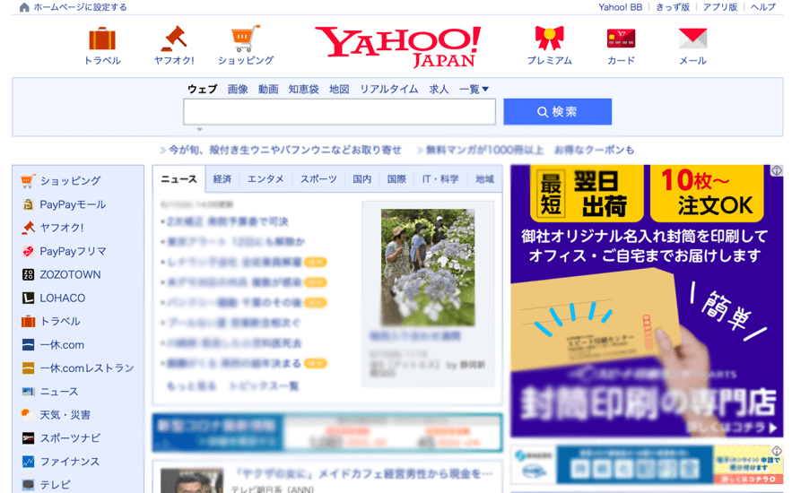Viewport: 792px width, 493px height.
Task: Click the ad info icon on envelope banner
Action: pyautogui.click(x=777, y=171)
